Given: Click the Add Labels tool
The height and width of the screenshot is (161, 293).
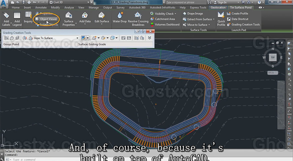Looking at the screenshot, I should click(x=6, y=19).
